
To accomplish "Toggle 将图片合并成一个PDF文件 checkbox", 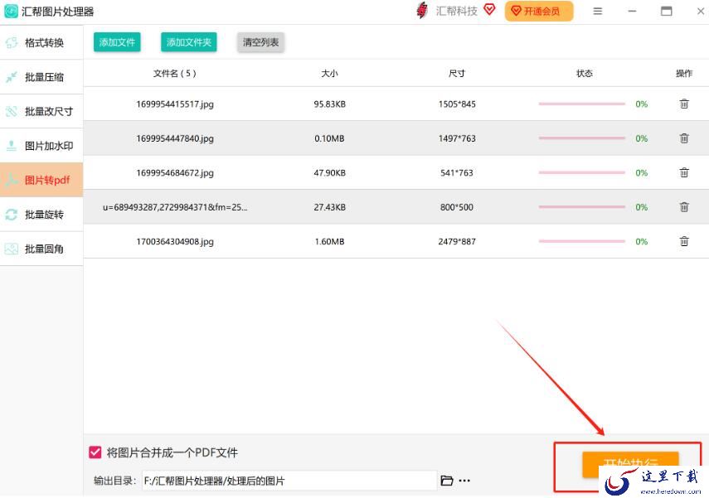I will [x=95, y=452].
